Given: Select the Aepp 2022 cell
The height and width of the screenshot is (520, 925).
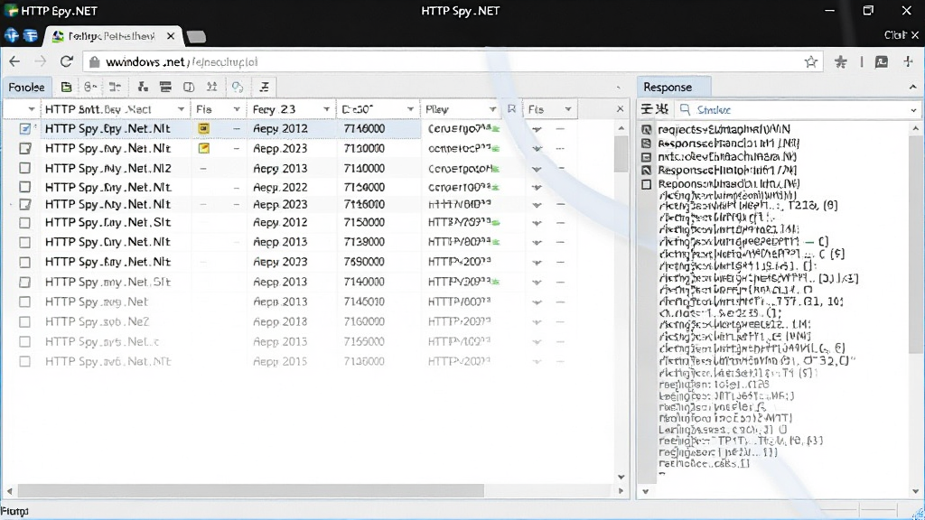Looking at the screenshot, I should (280, 188).
